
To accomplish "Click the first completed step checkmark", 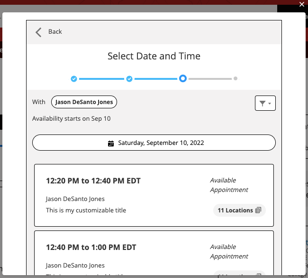I will pos(74,79).
